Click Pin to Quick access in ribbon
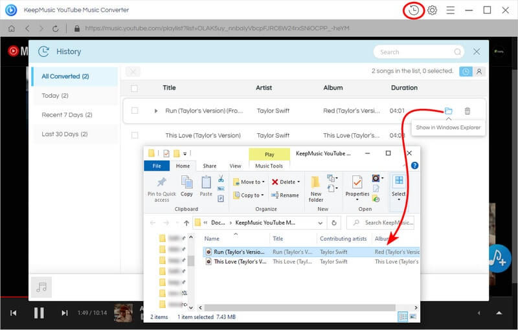Screen dimensions: 518x330 coord(161,189)
